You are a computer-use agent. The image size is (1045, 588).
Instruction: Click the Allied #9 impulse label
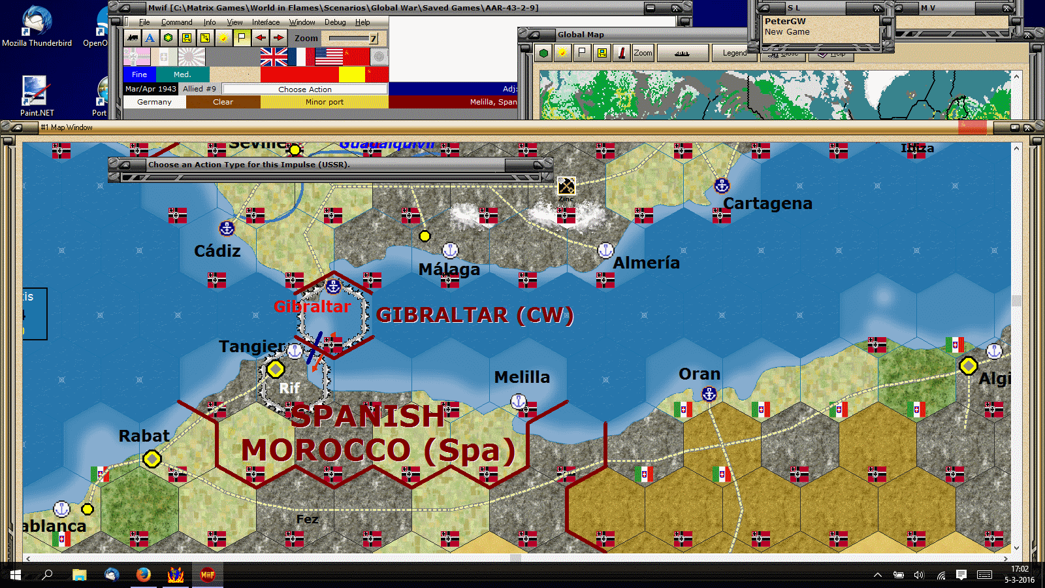point(199,89)
